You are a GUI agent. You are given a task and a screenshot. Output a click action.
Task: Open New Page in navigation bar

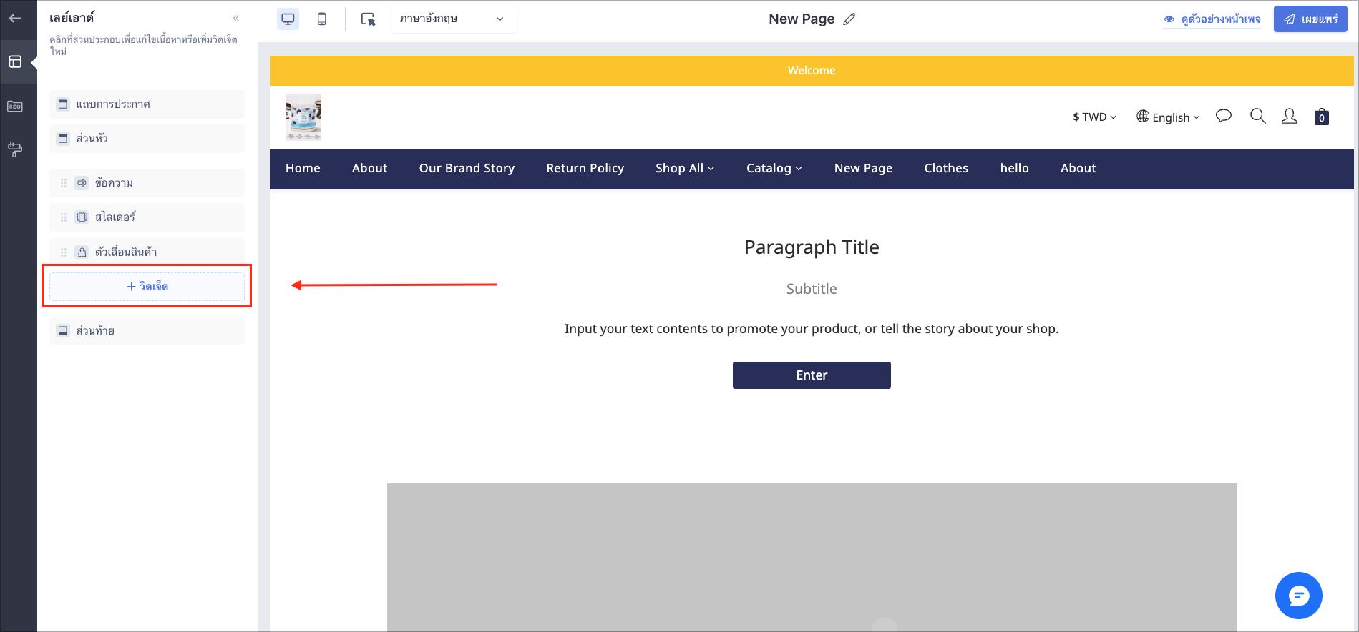pyautogui.click(x=863, y=169)
